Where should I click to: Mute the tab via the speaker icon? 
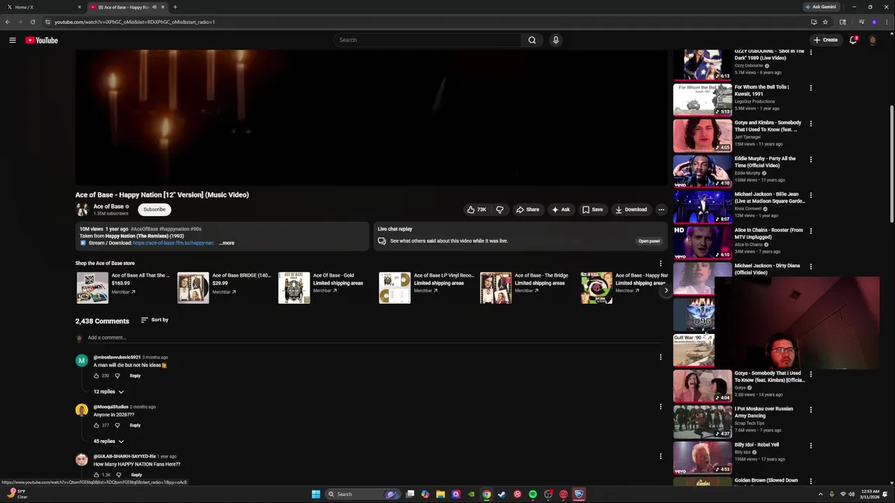(154, 7)
